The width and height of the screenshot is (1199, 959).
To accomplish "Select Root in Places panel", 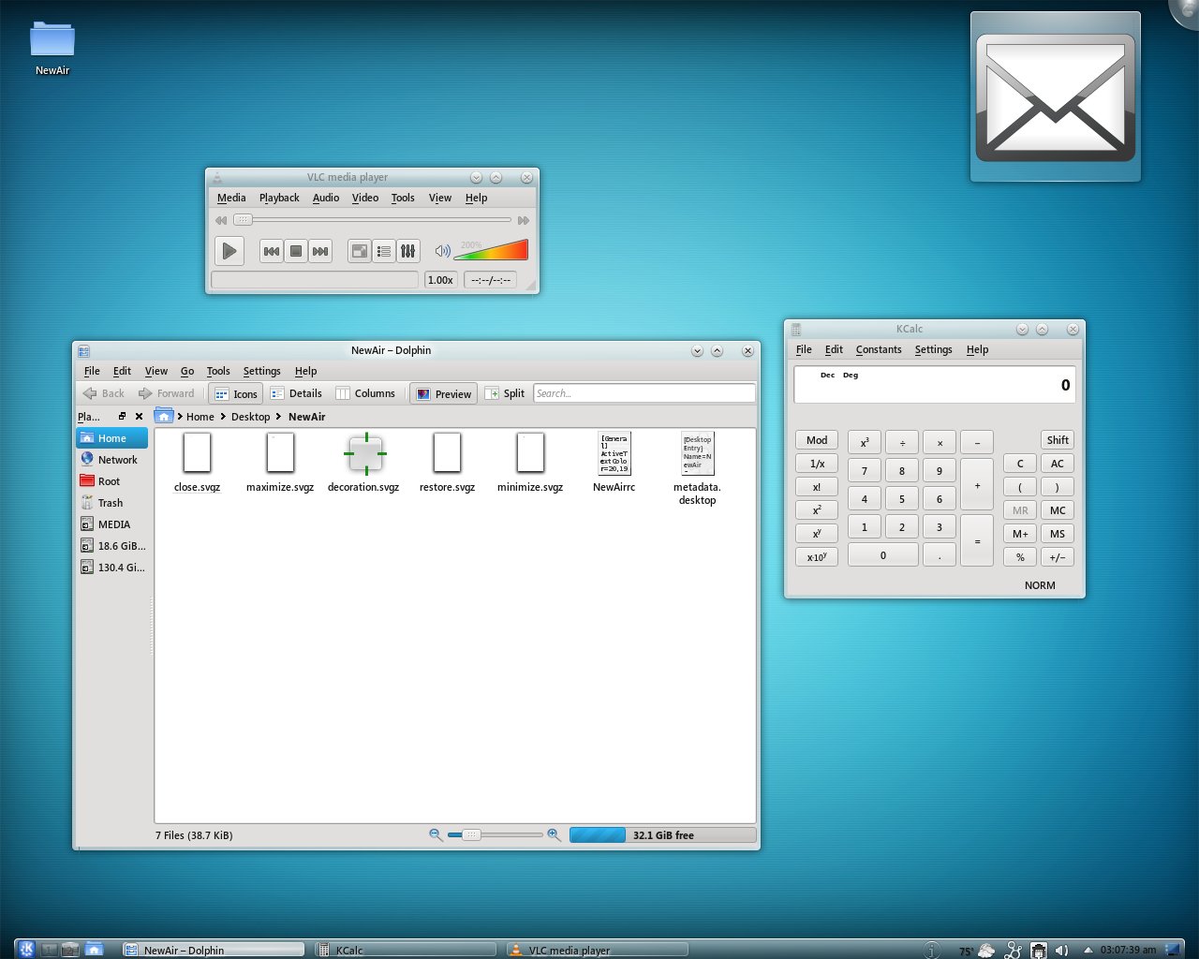I will point(112,481).
